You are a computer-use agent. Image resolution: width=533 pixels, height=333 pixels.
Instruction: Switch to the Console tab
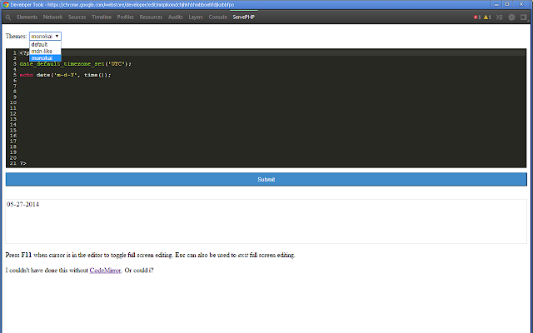(x=218, y=17)
